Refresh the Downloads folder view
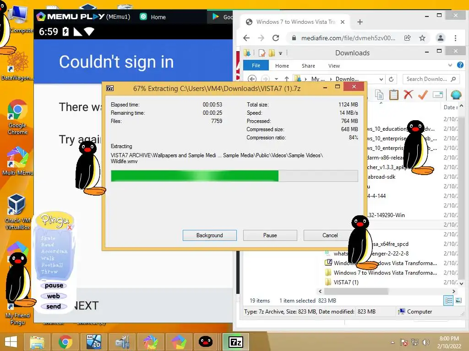The image size is (469, 351). pyautogui.click(x=391, y=79)
